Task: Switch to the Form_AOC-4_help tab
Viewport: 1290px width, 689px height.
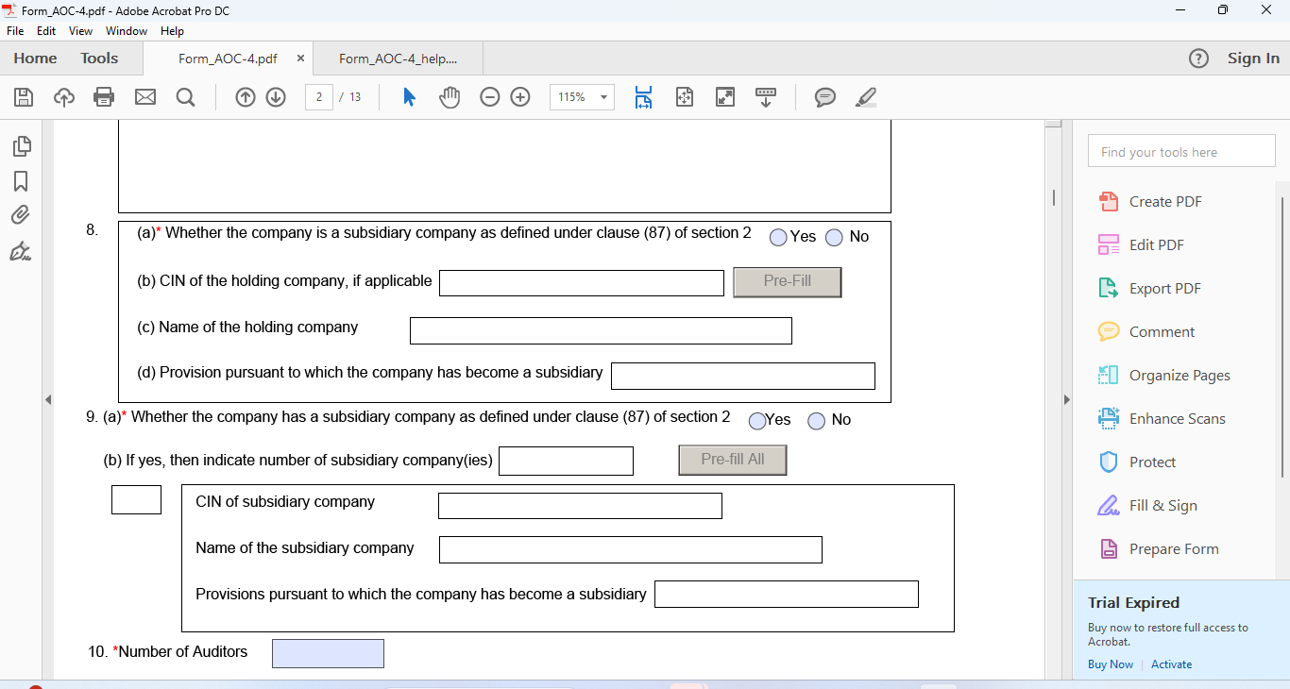Action: [x=398, y=57]
